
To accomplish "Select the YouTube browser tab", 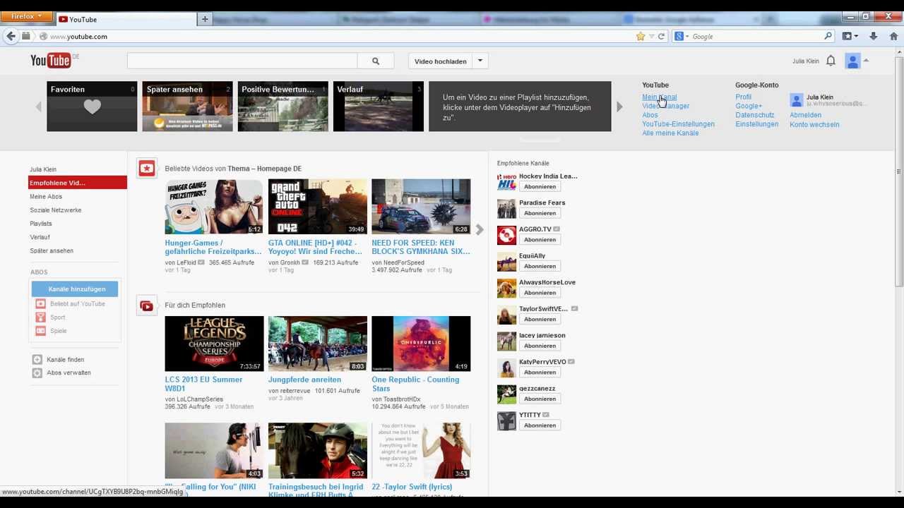I will point(126,19).
